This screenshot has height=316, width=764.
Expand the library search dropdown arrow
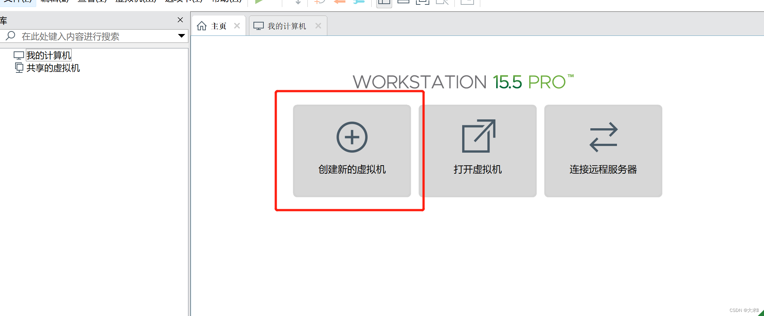pos(181,36)
